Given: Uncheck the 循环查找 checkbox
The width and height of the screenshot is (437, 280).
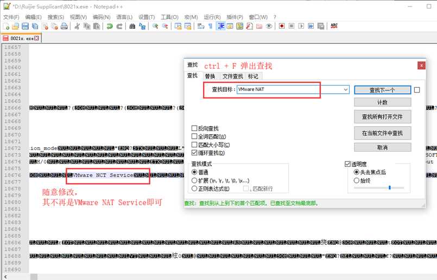Looking at the screenshot, I should click(194, 153).
